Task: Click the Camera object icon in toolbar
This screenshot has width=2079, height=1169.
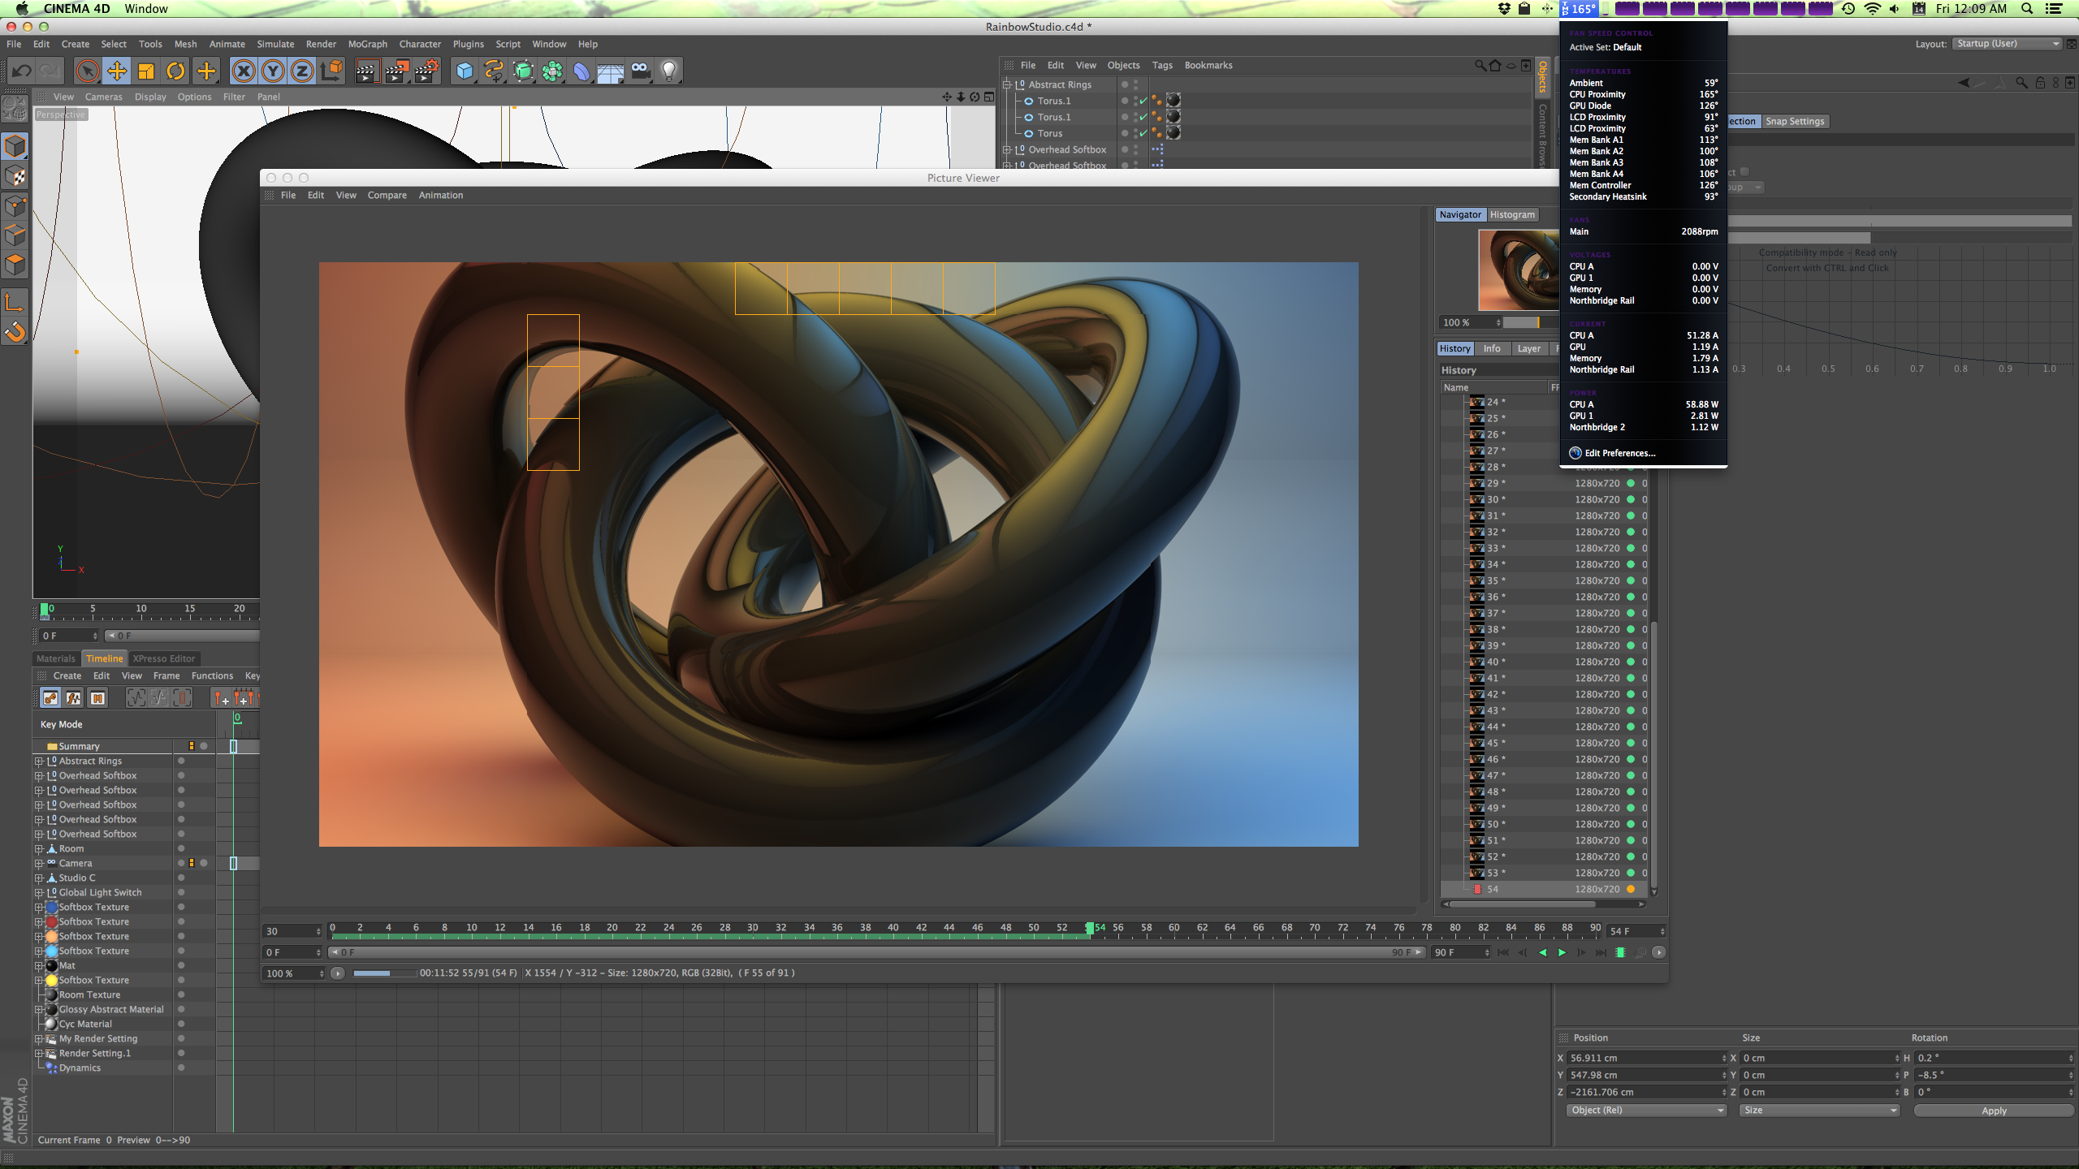Action: (641, 71)
